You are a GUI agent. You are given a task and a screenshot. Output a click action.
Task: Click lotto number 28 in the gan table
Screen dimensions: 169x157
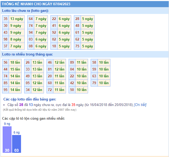coord(77,19)
